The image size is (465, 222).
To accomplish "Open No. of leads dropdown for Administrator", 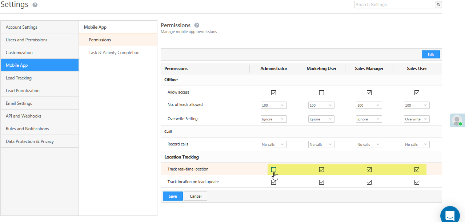I will [274, 105].
